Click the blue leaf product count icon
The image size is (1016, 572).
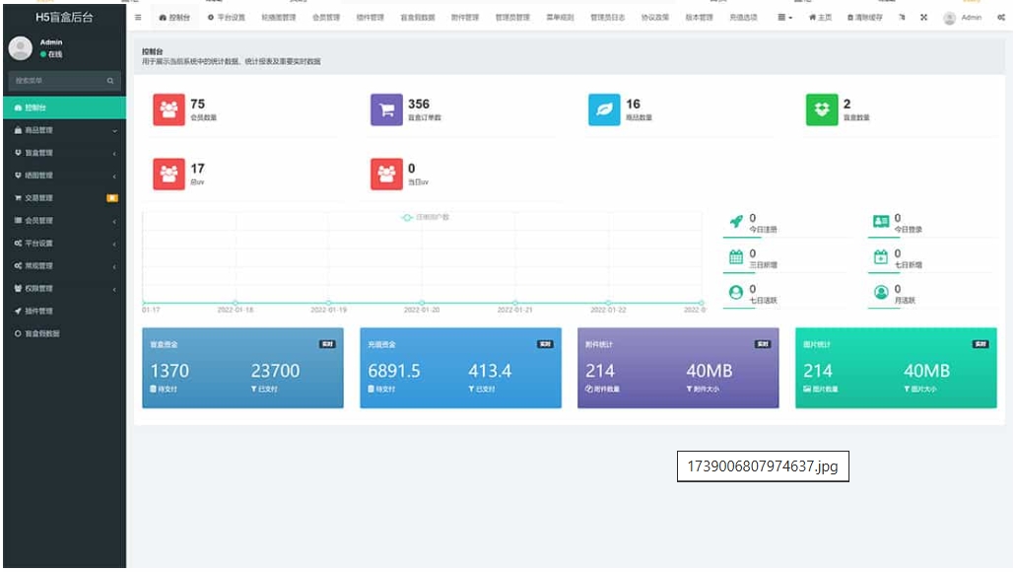pyautogui.click(x=604, y=110)
